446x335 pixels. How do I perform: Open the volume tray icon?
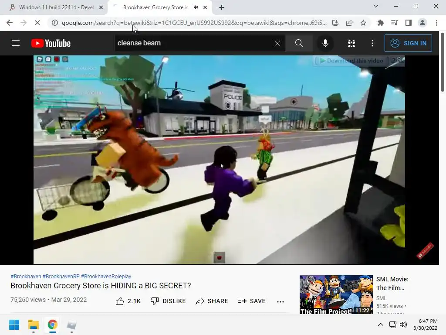[403, 325]
